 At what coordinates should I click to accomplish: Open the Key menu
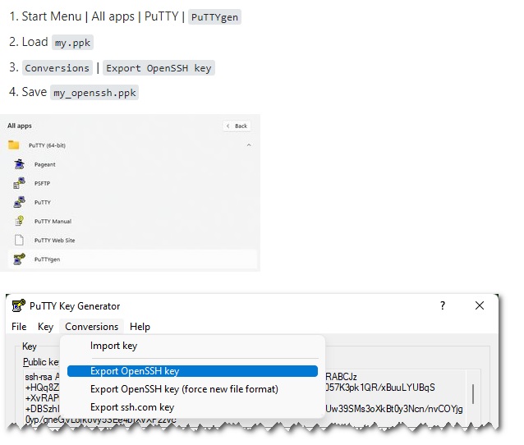click(45, 327)
